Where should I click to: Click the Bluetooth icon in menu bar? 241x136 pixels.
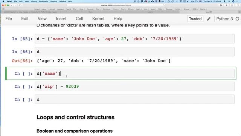click(x=177, y=2)
